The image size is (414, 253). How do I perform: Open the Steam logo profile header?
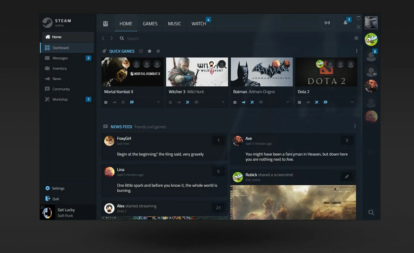pyautogui.click(x=57, y=23)
